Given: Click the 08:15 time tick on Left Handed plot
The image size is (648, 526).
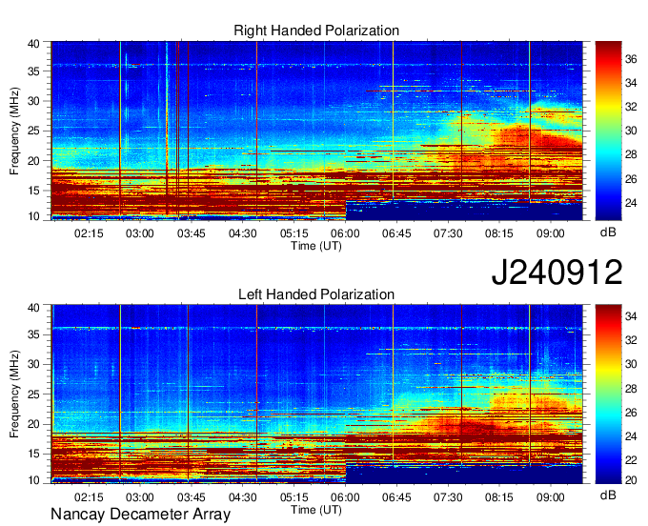Looking at the screenshot, I should point(499,496).
